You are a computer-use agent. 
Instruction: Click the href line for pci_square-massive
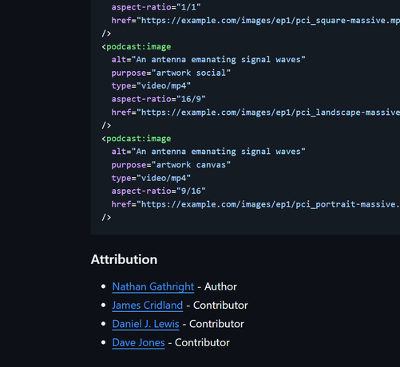[x=255, y=21]
